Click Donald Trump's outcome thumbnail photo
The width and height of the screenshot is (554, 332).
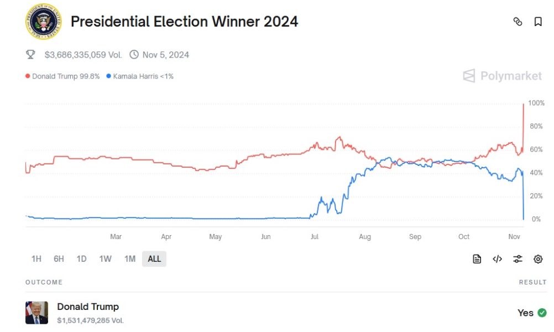pyautogui.click(x=36, y=313)
